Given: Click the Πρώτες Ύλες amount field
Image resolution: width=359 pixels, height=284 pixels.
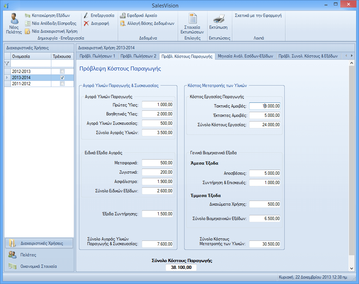Looking at the screenshot, I should click(158, 105).
